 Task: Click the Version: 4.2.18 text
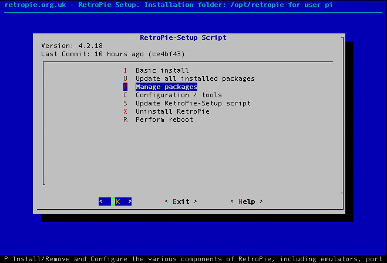pos(72,46)
